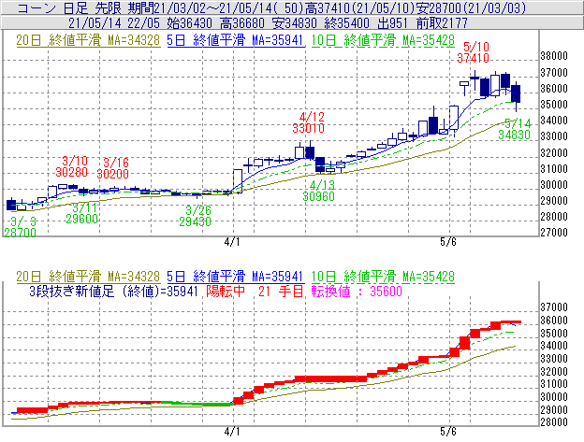Click the 33000 label on the upper chart axis

click(x=554, y=136)
